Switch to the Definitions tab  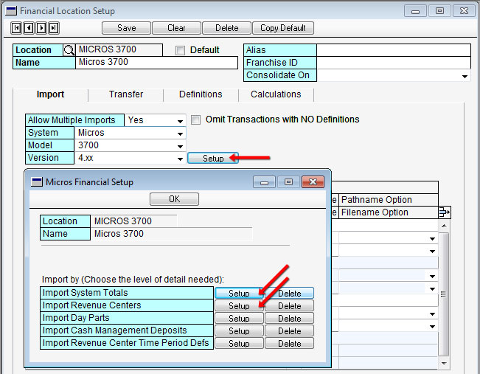201,94
